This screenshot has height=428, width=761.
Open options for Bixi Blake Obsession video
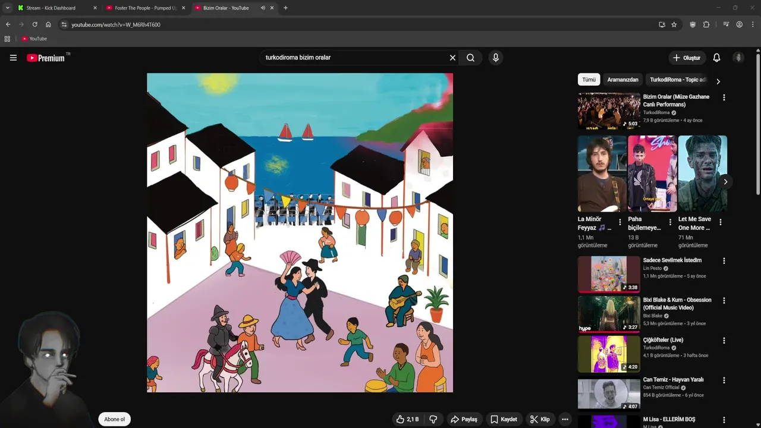click(724, 301)
